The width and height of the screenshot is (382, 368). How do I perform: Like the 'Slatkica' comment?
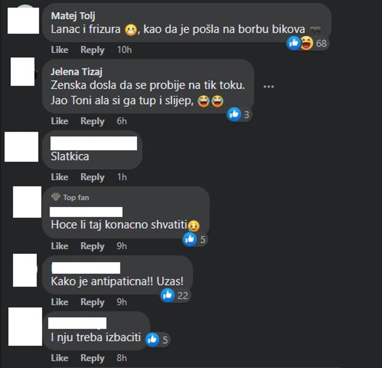[59, 177]
